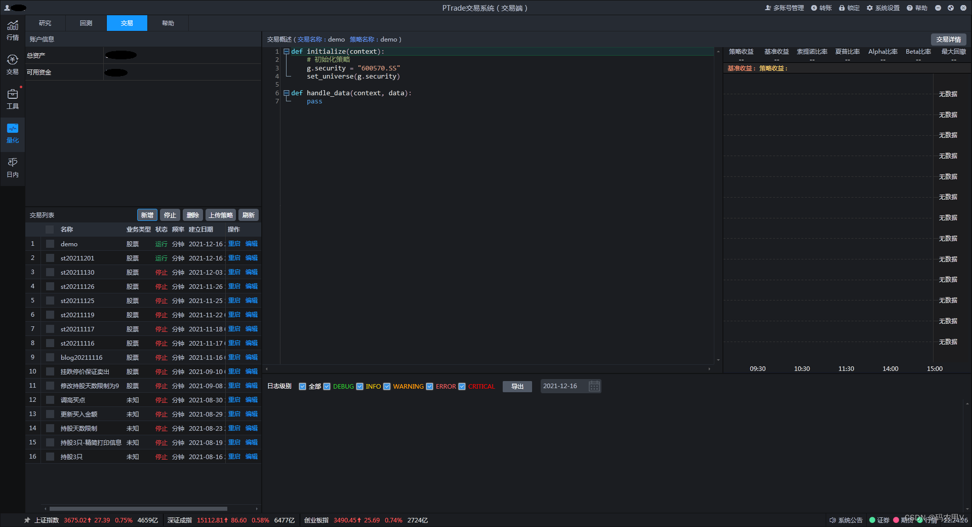972x527 pixels.
Task: Open the 系统公告 system announcement speaker icon
Action: 832,520
